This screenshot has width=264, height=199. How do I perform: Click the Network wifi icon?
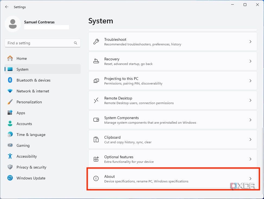click(10, 91)
